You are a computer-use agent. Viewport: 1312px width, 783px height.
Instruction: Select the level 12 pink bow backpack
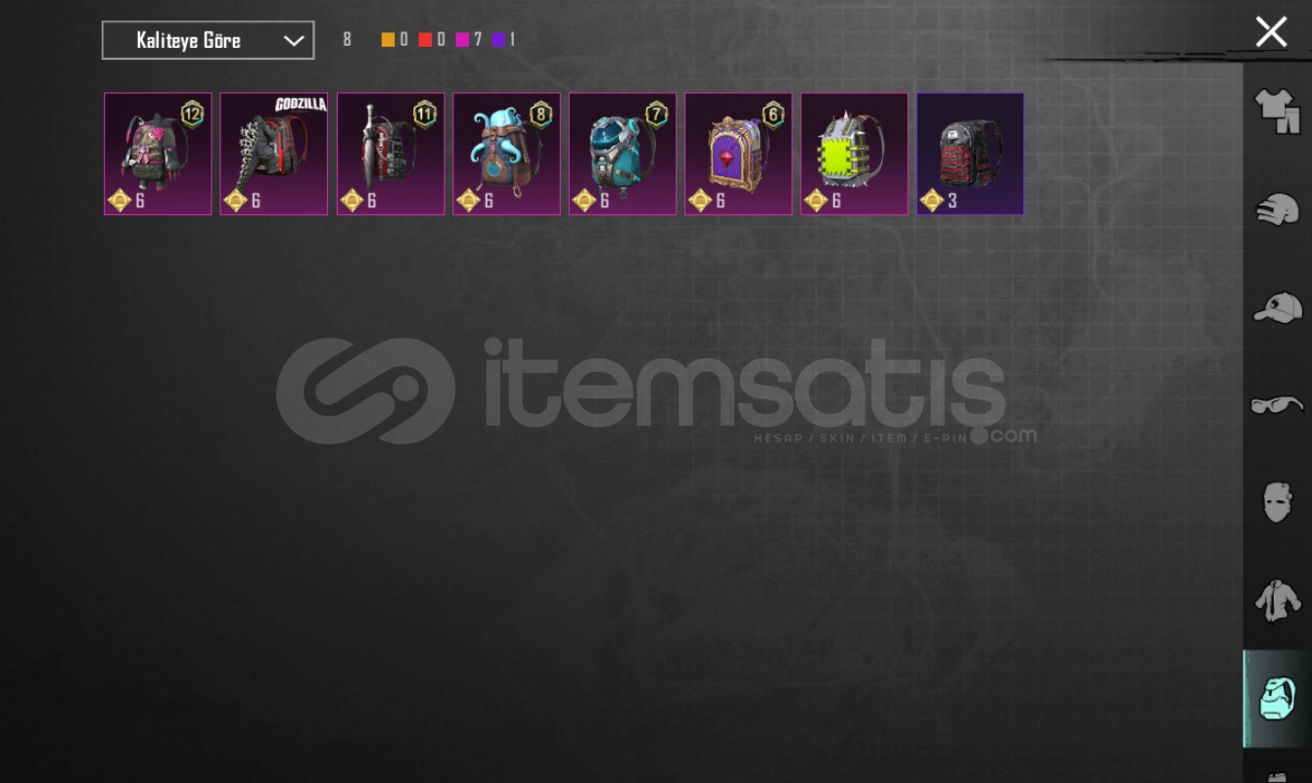point(158,154)
